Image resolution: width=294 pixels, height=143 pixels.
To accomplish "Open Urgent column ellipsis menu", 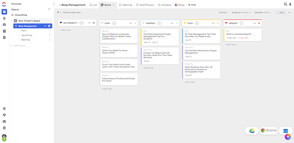I will tap(255, 23).
